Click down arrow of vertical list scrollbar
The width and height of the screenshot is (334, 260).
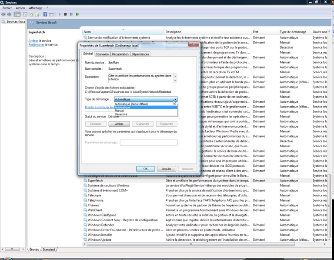point(330,240)
